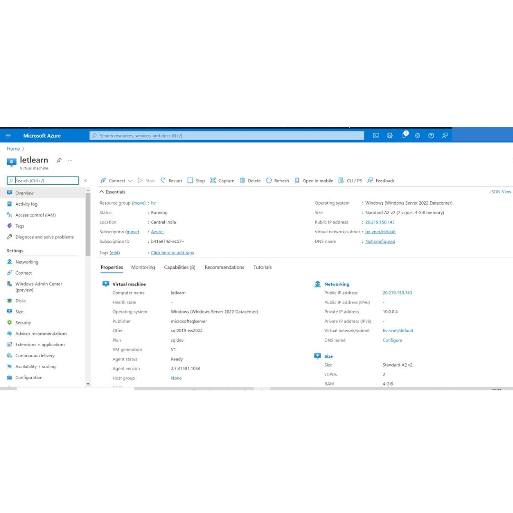
Task: Switch to the Monitoring tab
Action: [143, 267]
